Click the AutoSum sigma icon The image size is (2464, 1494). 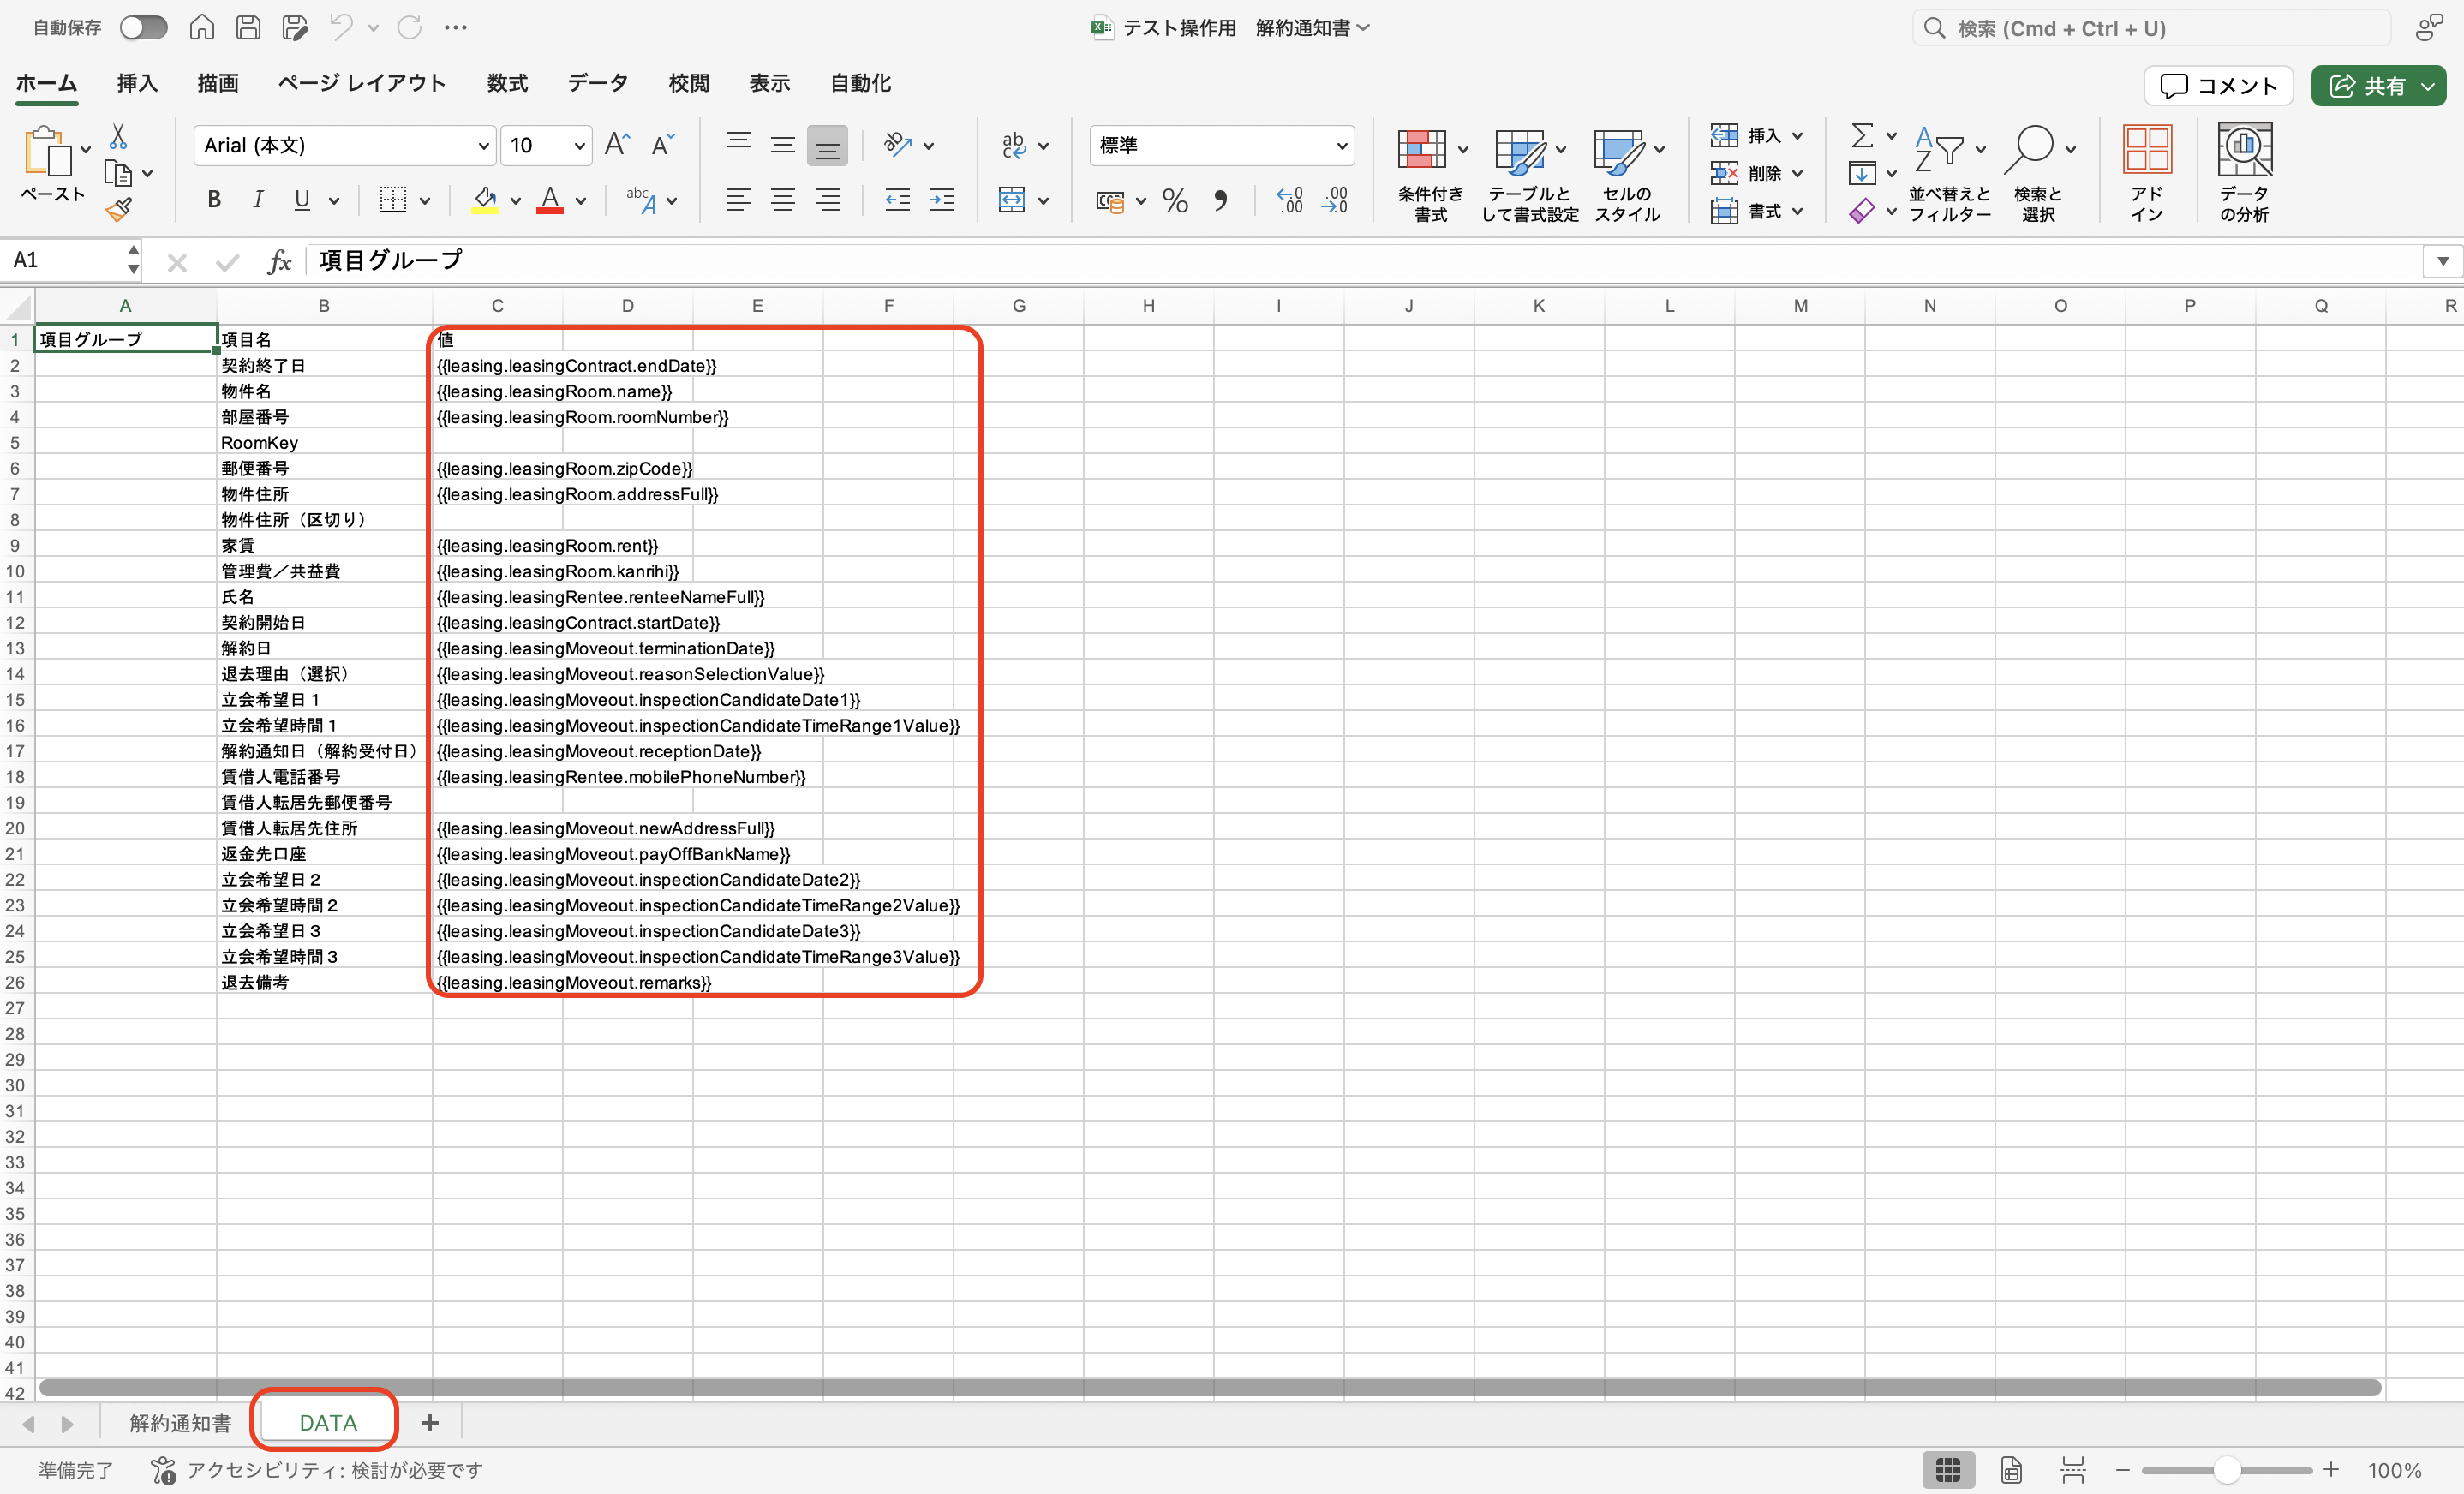point(1862,135)
